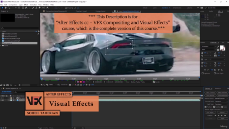
Task: Switch to the Character panel tab
Action: pos(213,43)
